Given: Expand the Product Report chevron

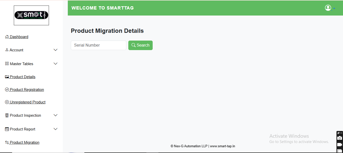Looking at the screenshot, I should pyautogui.click(x=56, y=129).
